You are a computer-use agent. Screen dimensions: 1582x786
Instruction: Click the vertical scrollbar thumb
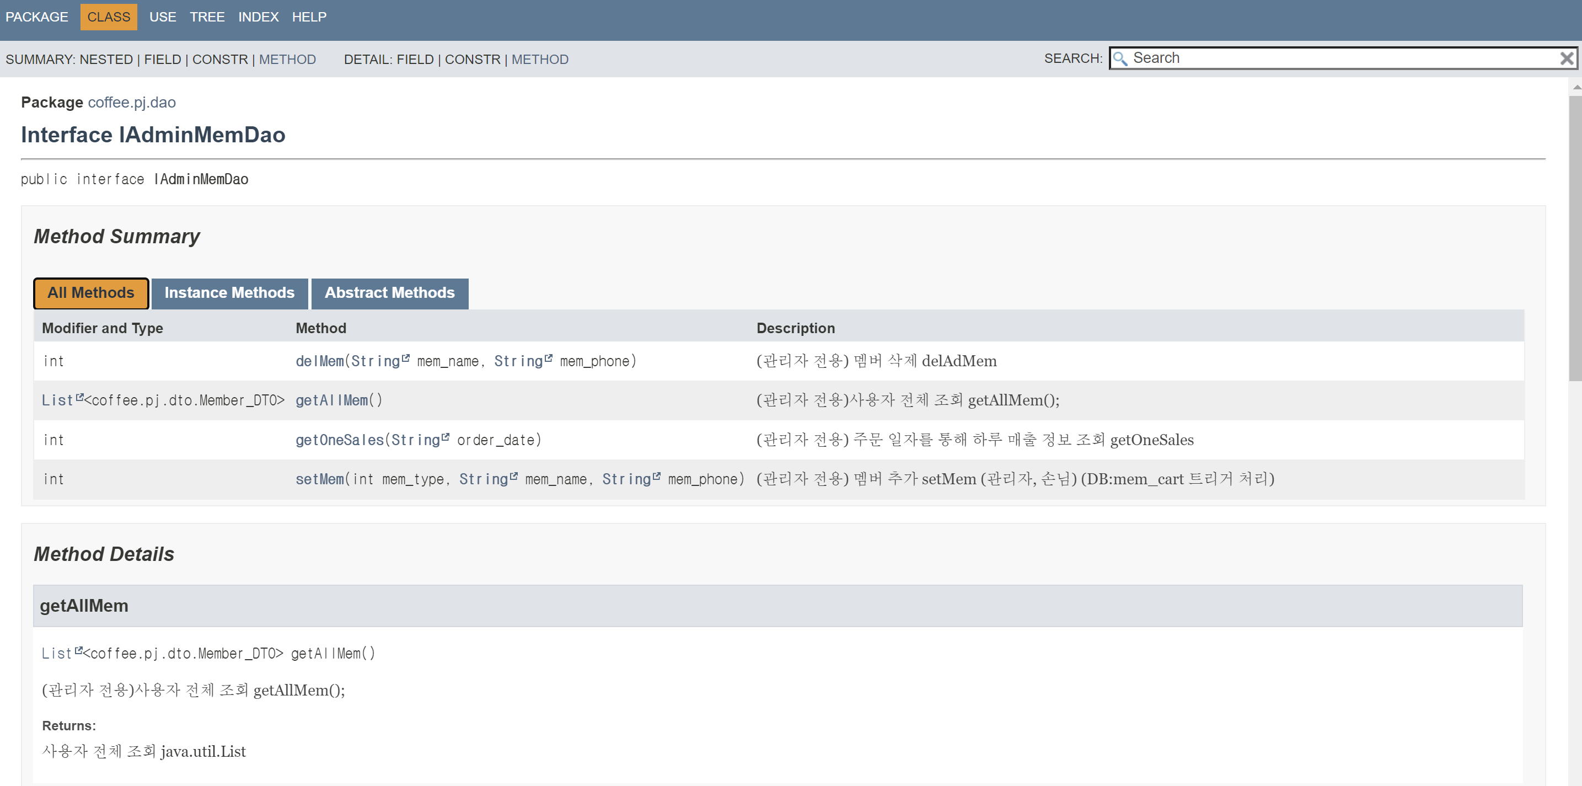pos(1575,238)
